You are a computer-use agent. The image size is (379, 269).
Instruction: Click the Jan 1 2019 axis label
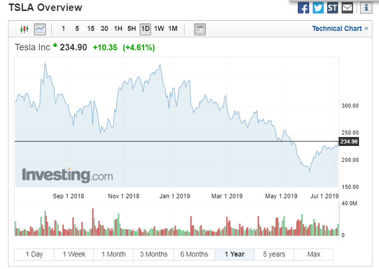coord(175,196)
